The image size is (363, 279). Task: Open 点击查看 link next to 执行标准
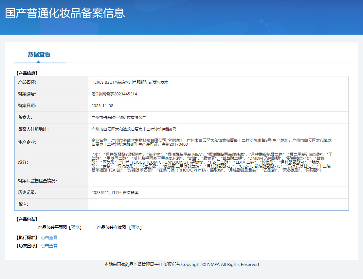tap(49, 238)
